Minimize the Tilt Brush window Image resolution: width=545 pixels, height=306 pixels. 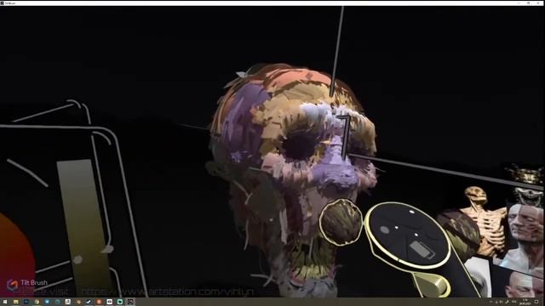tap(519, 3)
